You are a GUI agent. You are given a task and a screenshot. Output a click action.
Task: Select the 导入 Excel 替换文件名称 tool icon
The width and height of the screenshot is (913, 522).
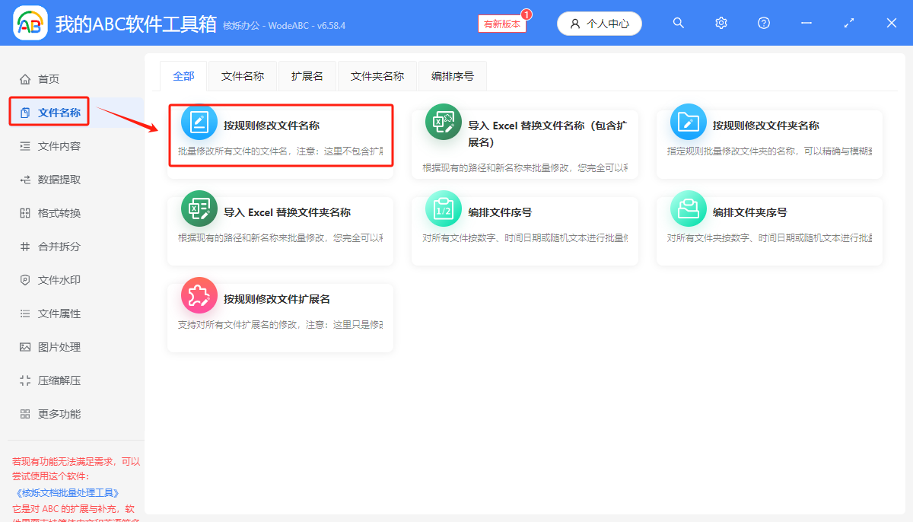(444, 122)
